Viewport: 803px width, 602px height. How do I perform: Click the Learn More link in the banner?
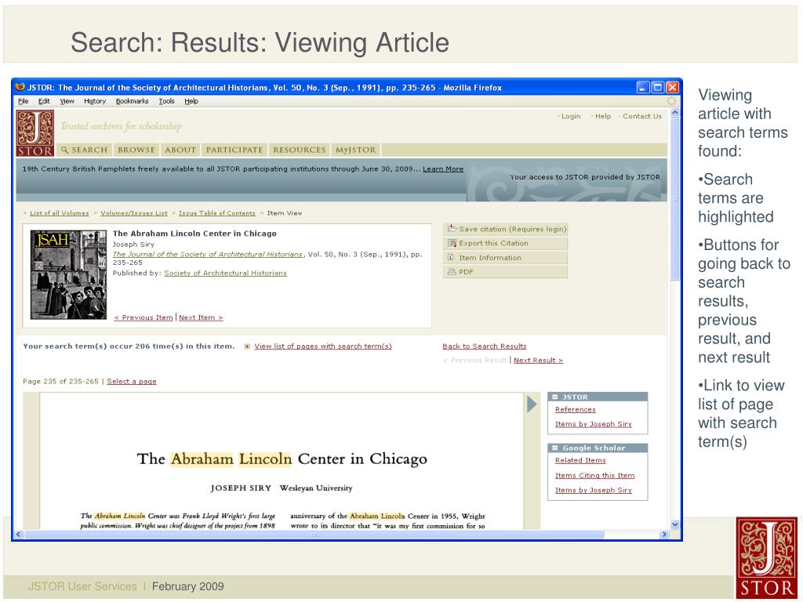pyautogui.click(x=443, y=169)
